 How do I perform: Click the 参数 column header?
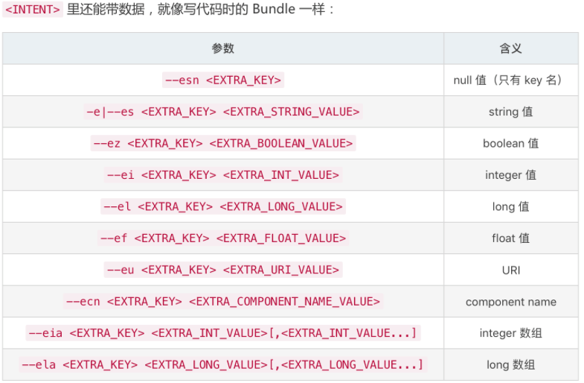click(222, 48)
